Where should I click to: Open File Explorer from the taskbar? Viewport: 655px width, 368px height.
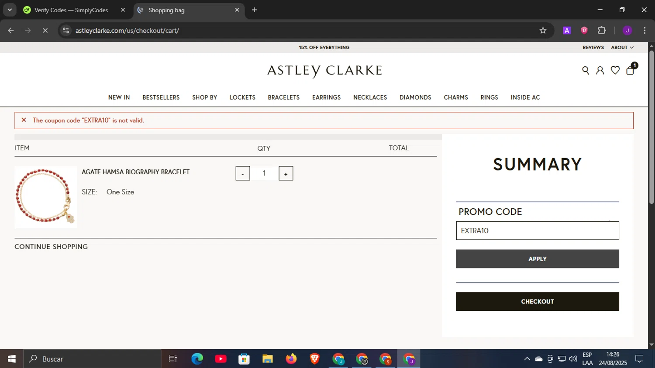click(268, 359)
